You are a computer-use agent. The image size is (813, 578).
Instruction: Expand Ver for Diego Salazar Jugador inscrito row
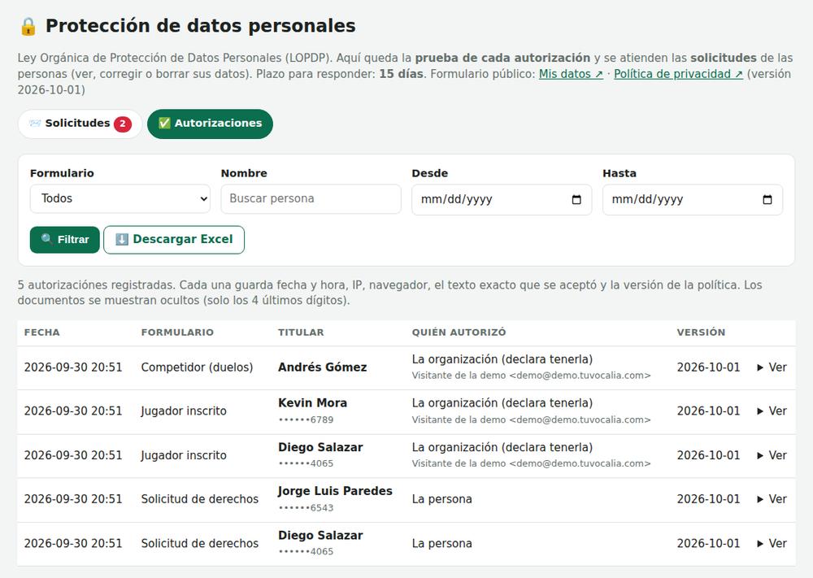click(772, 456)
